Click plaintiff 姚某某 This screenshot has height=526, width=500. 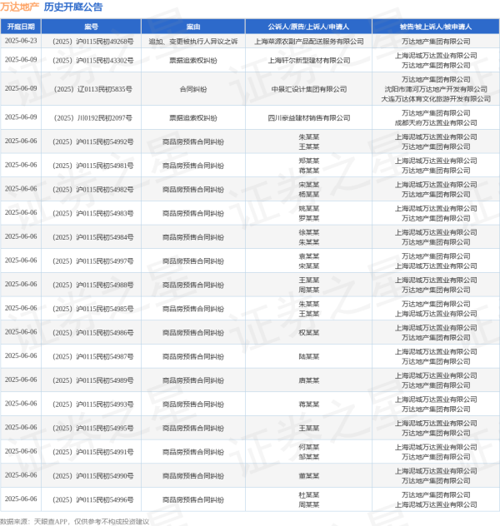click(x=308, y=209)
